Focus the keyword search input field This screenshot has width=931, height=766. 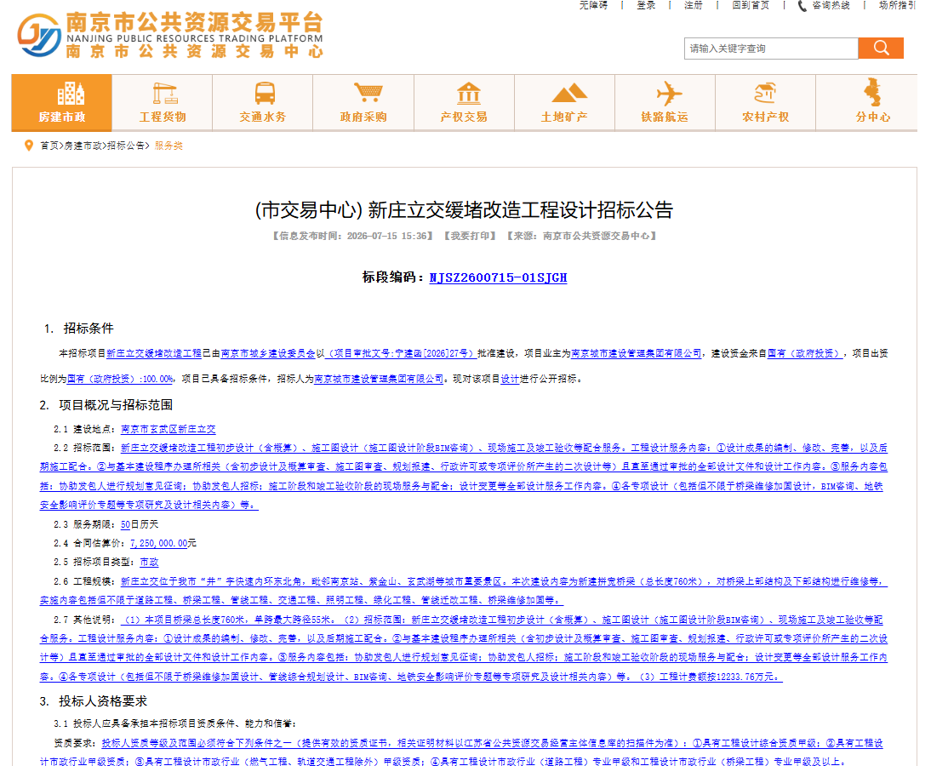point(771,49)
